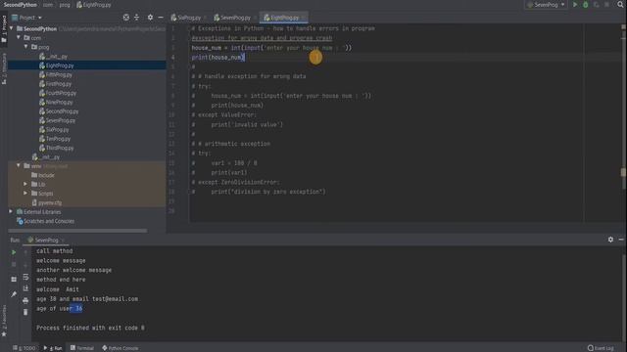
Task: Click the 'com' breadcrumb in the navigation bar
Action: (48, 5)
